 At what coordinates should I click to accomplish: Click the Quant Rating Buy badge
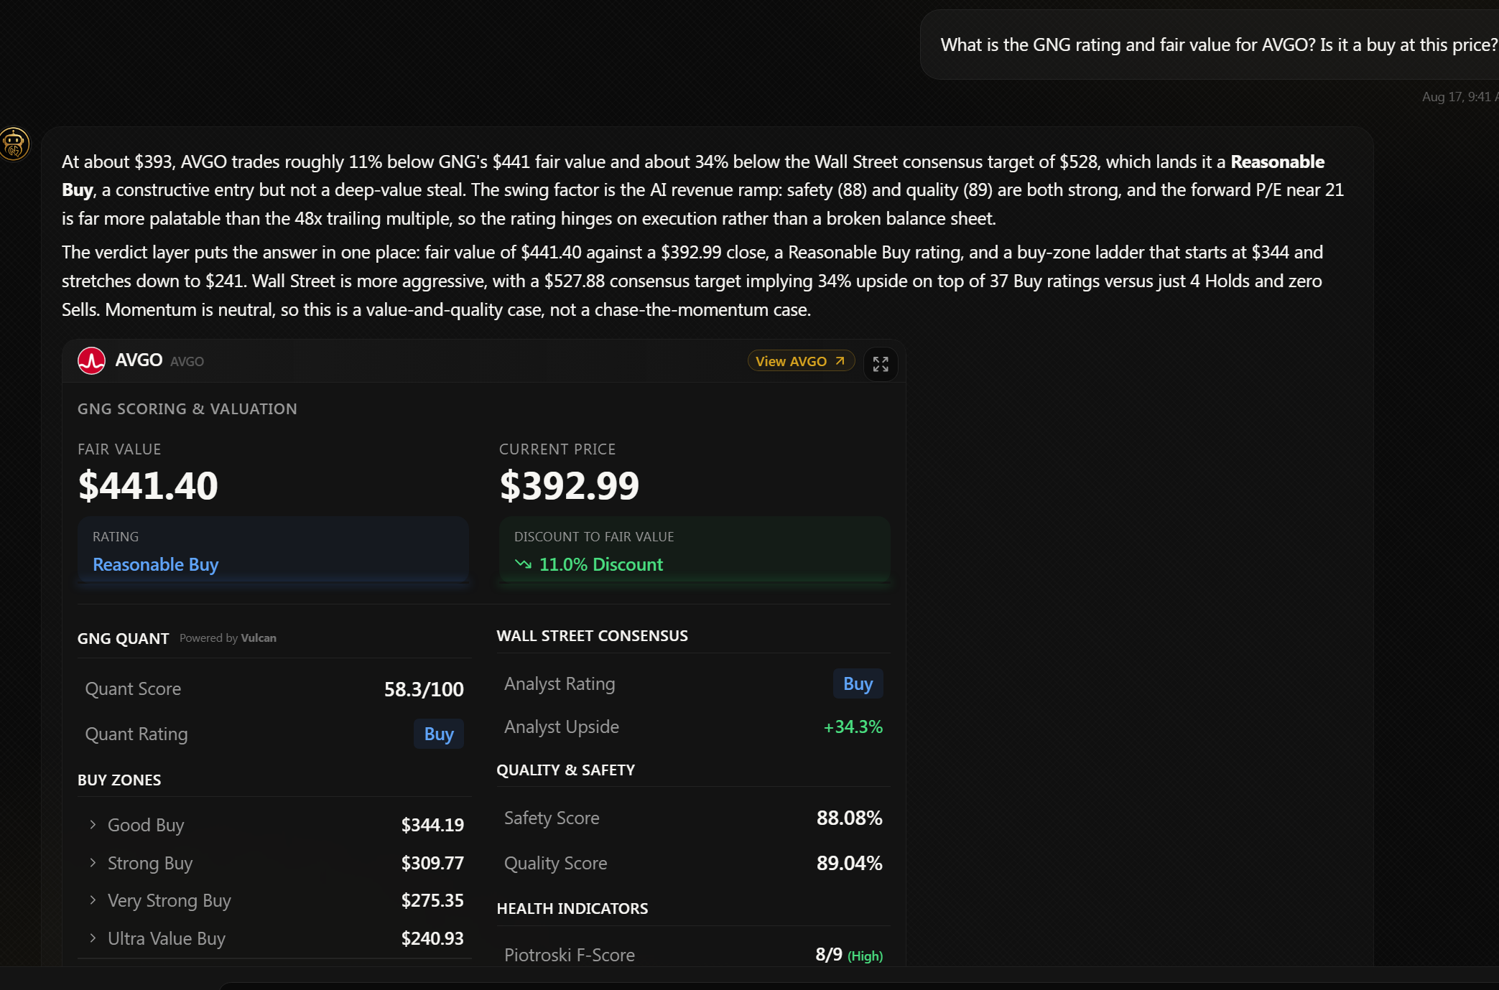439,734
